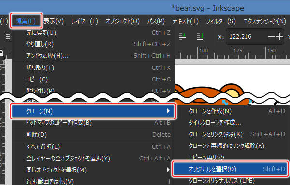
Task: Select クローンをリンク解除(K) entry
Action: (x=232, y=134)
